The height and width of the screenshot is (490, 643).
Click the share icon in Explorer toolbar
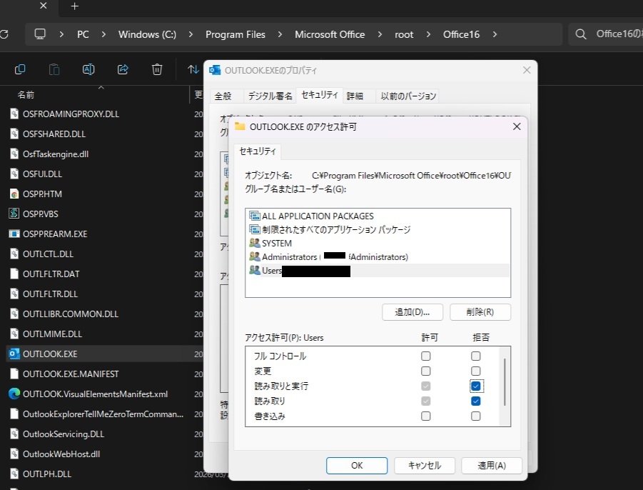point(123,69)
